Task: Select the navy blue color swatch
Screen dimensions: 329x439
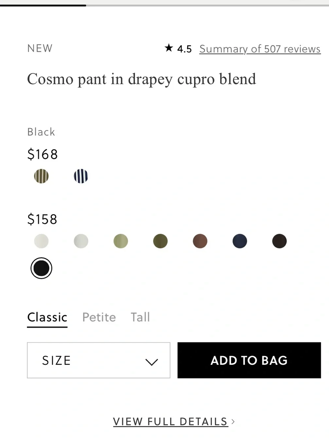Action: (x=240, y=241)
